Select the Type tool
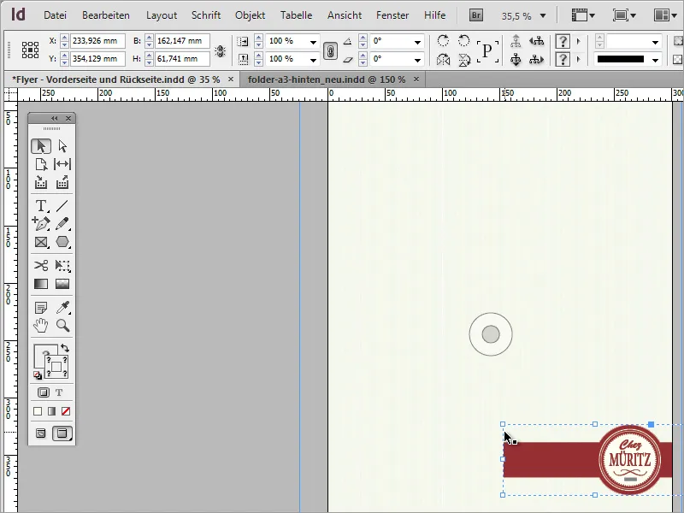This screenshot has width=684, height=513. [x=40, y=205]
